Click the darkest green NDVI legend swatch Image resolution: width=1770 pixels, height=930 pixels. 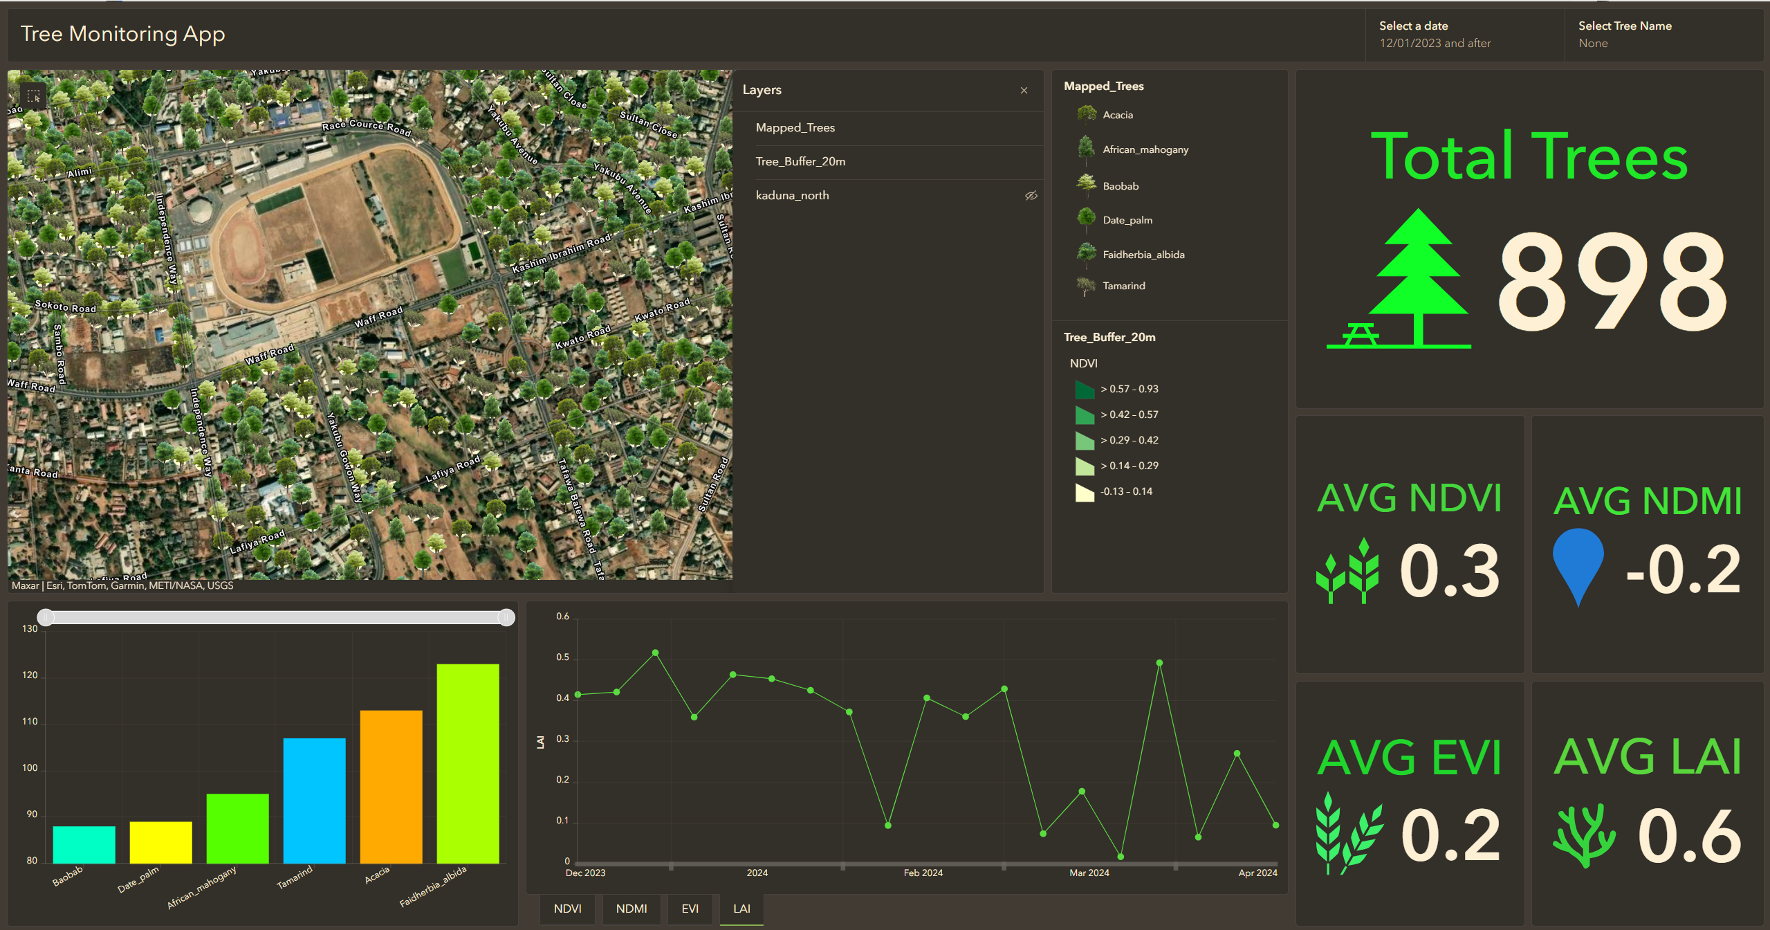click(1084, 390)
